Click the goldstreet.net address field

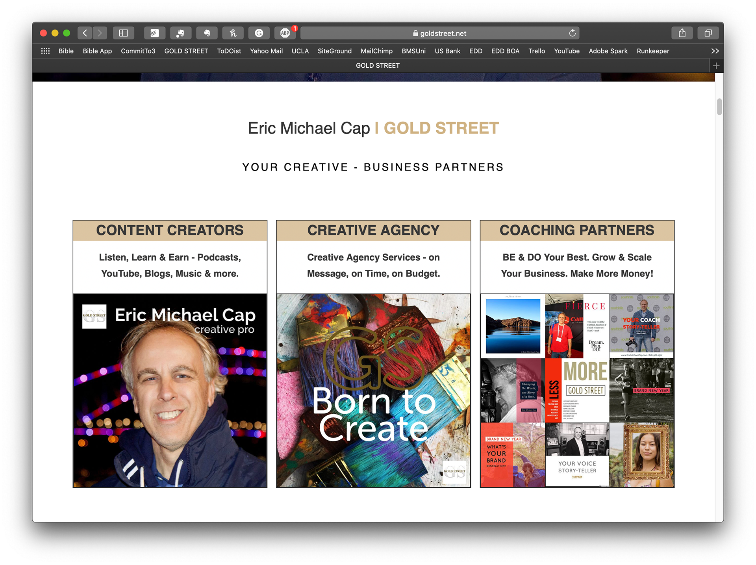[440, 33]
